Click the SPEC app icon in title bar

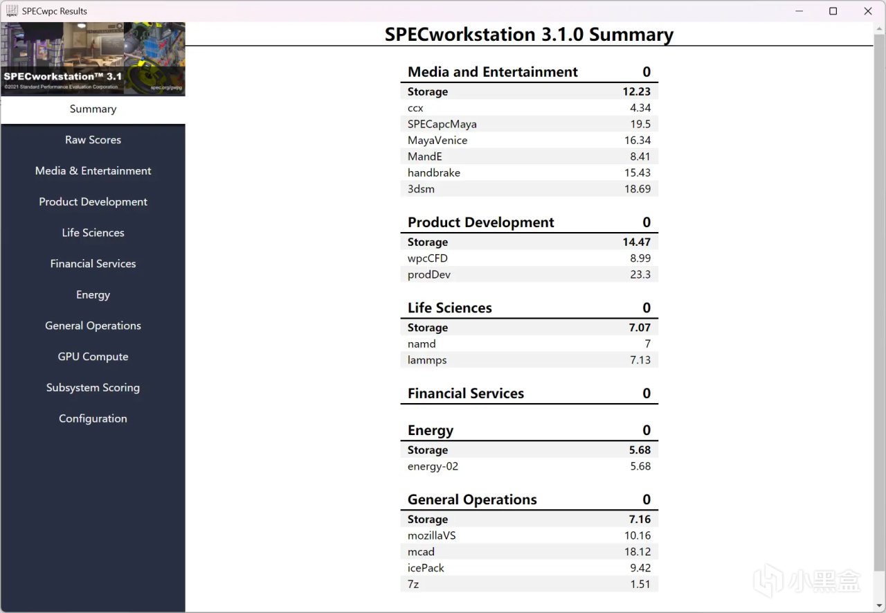tap(12, 11)
